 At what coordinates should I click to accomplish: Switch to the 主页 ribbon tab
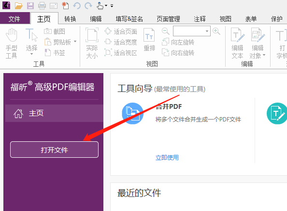[44, 19]
